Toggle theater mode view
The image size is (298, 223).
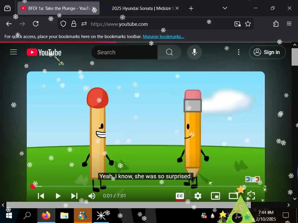click(233, 196)
